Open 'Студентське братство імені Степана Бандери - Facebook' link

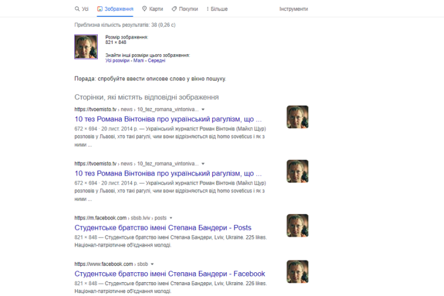tap(169, 274)
